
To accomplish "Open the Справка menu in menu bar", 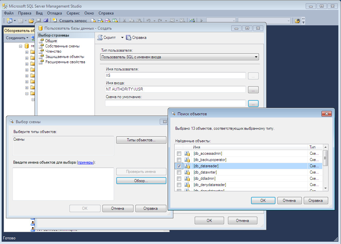I will click(x=106, y=13).
